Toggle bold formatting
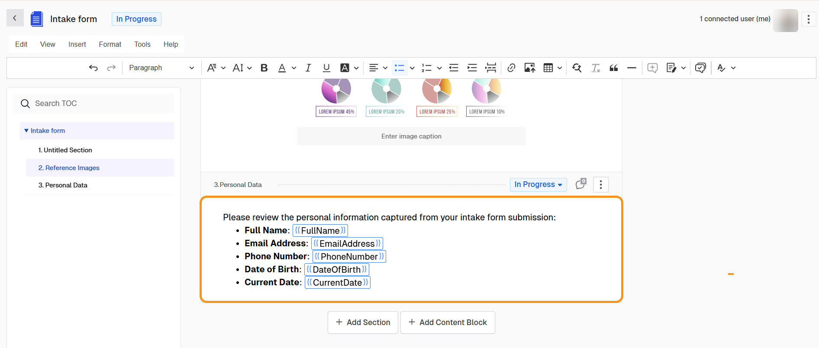The height and width of the screenshot is (348, 819). (x=264, y=68)
